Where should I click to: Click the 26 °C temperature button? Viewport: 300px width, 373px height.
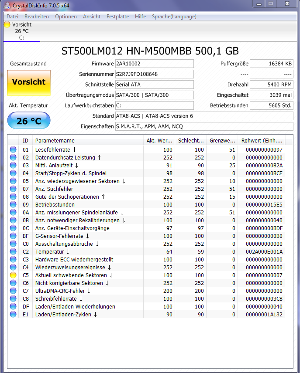29,121
